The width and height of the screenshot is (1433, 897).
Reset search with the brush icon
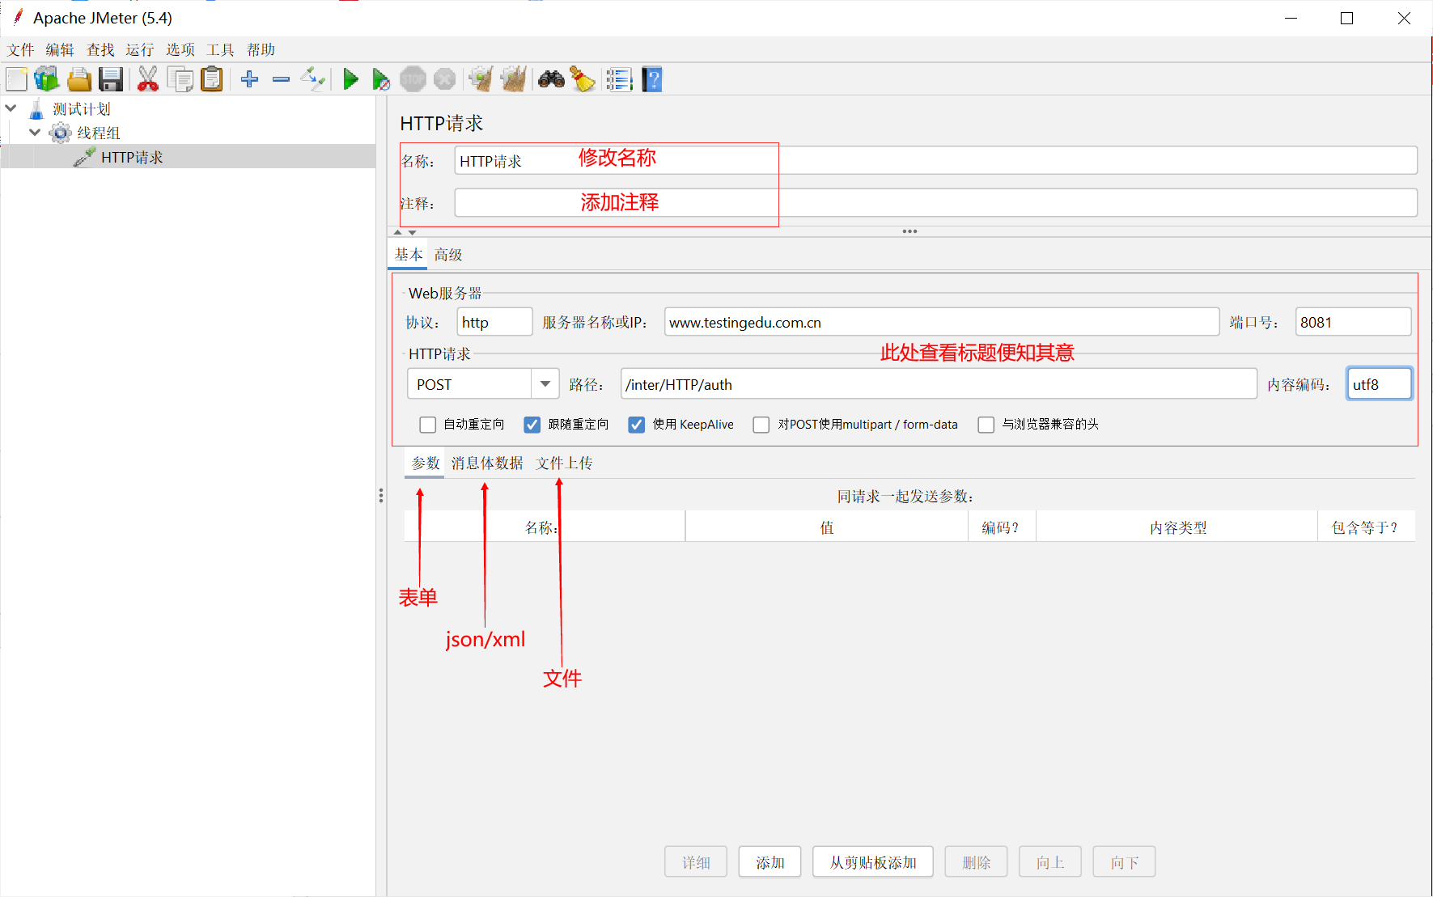pyautogui.click(x=582, y=79)
